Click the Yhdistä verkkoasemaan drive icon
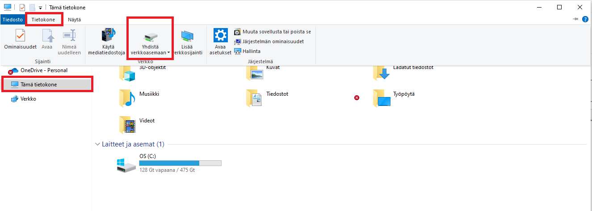Viewport: 592px width, 211px height. [150, 37]
